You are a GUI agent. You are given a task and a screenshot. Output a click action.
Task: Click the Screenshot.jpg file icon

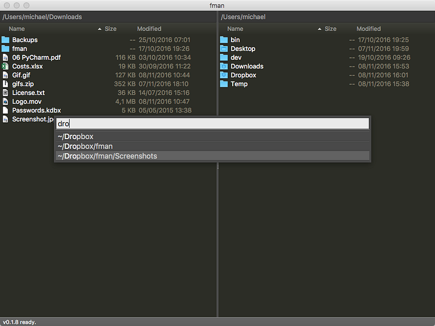tap(5, 119)
